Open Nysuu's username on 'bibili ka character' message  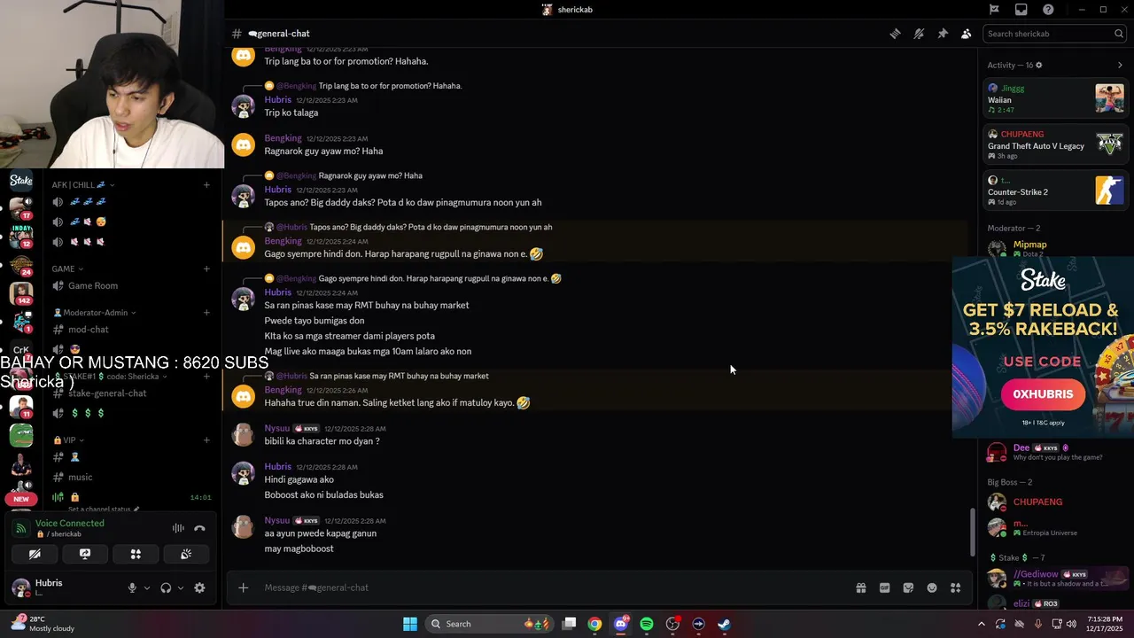(x=276, y=428)
